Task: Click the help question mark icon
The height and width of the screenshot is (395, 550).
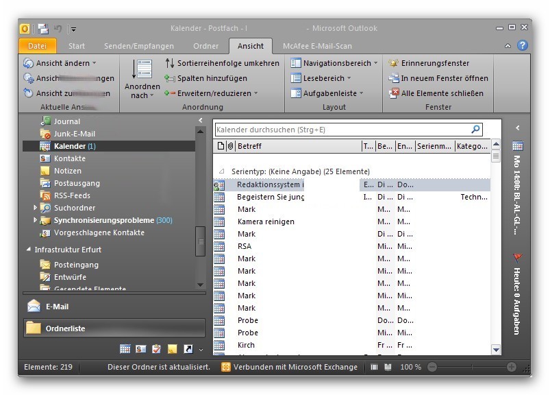Action: [523, 46]
